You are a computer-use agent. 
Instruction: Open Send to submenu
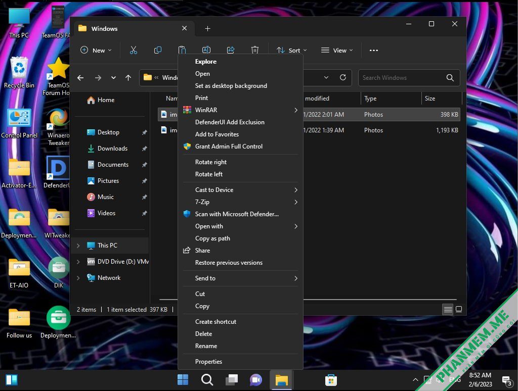tap(240, 278)
